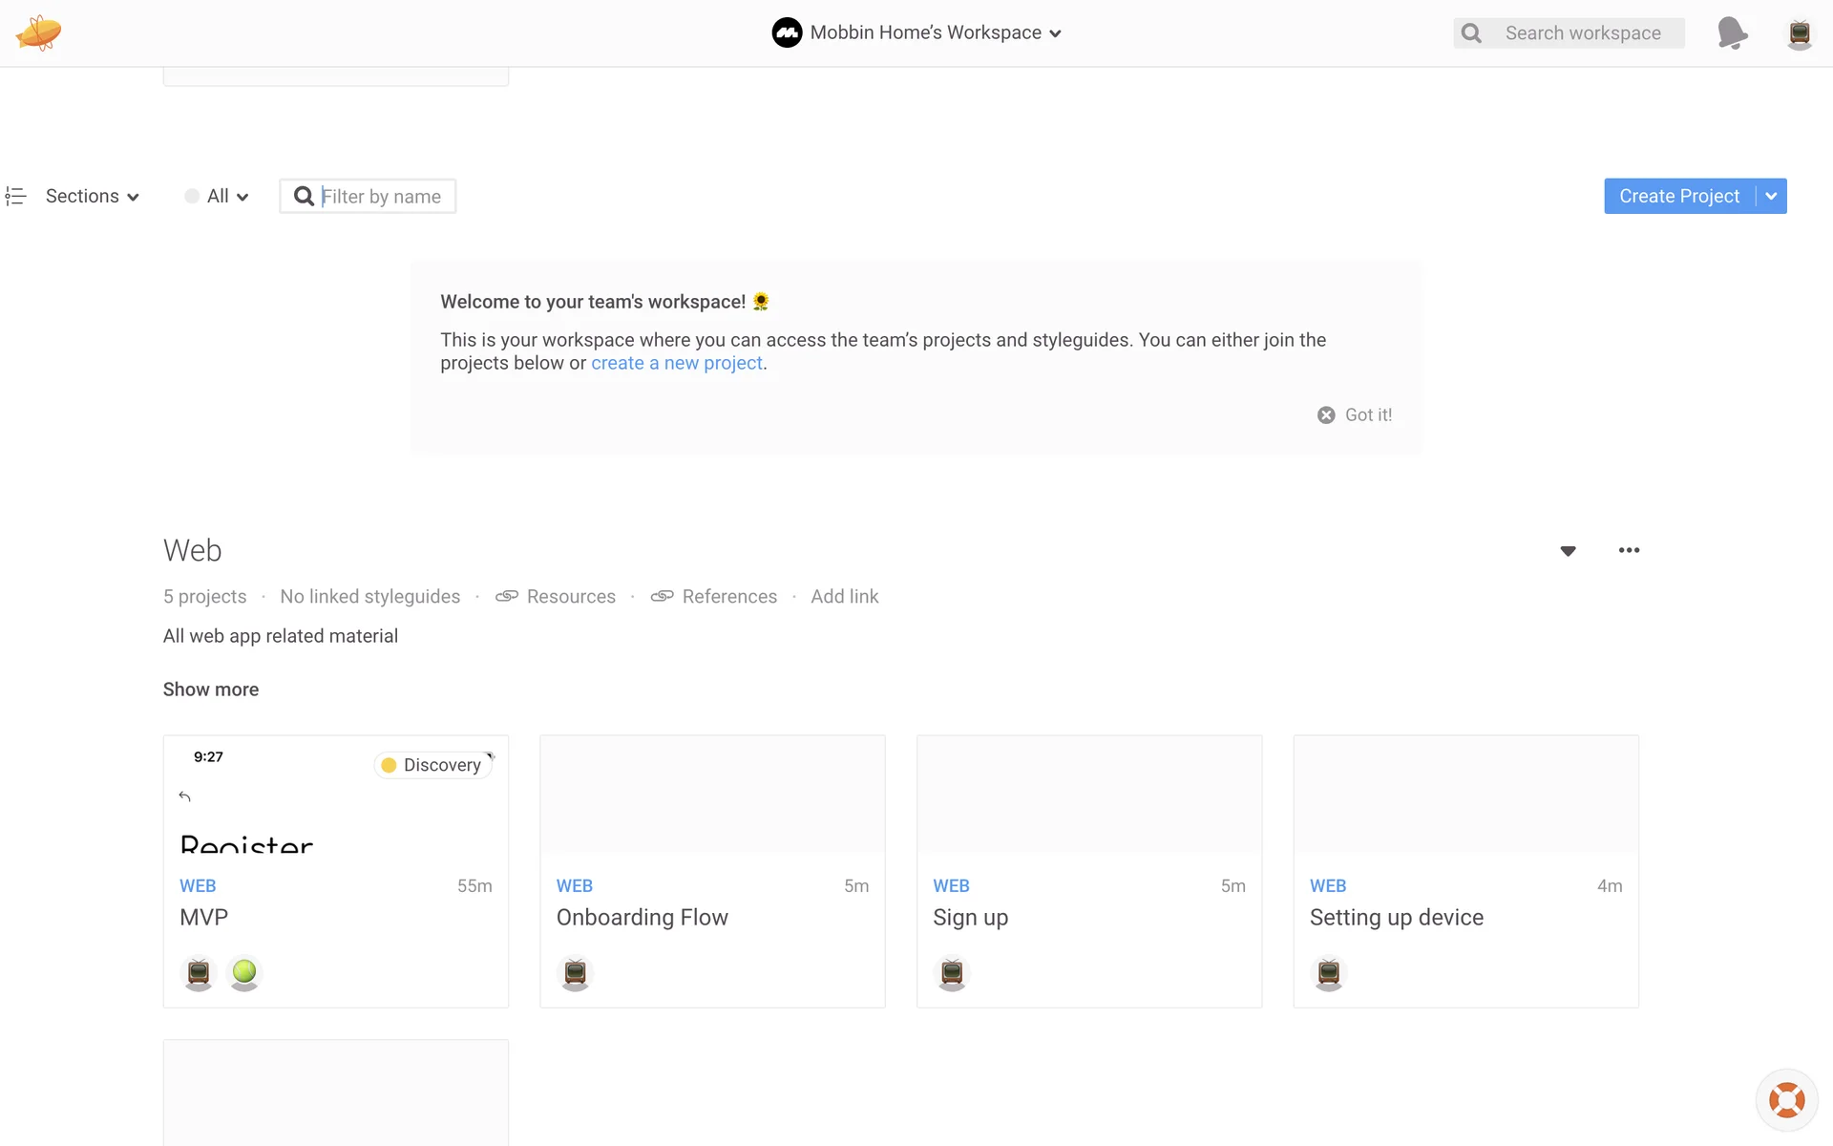This screenshot has width=1833, height=1146.
Task: Click green avatar on MVP card
Action: pos(244,972)
